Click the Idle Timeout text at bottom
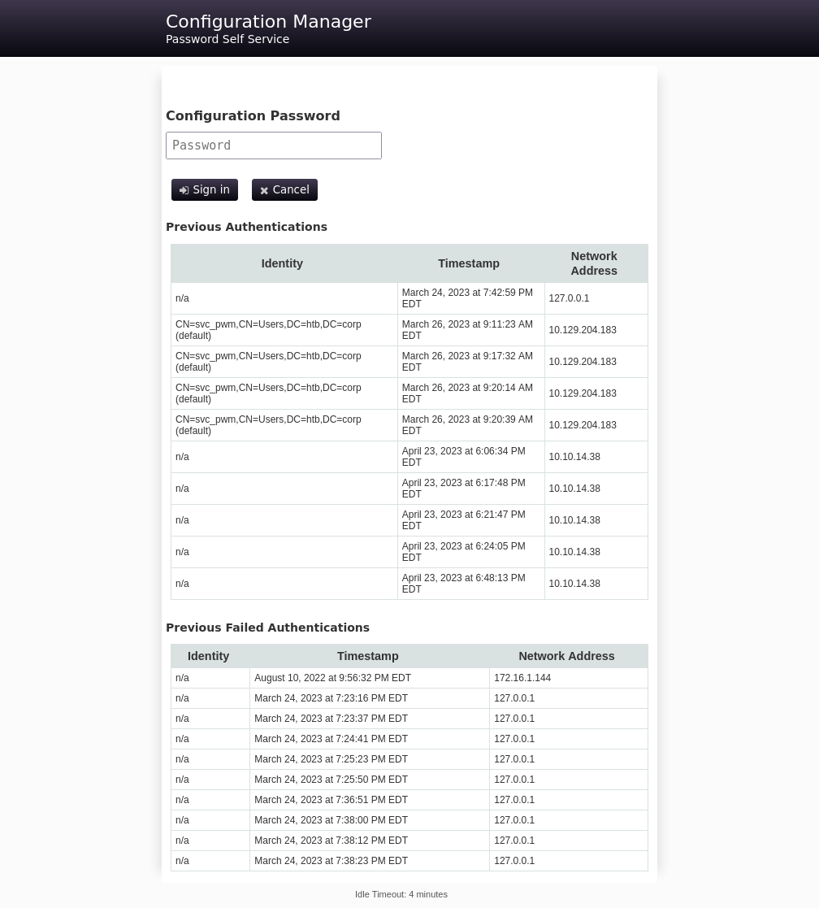The image size is (819, 908). [401, 894]
